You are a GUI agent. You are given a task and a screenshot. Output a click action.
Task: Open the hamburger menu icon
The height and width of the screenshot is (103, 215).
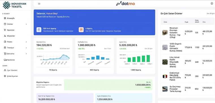click(39, 4)
